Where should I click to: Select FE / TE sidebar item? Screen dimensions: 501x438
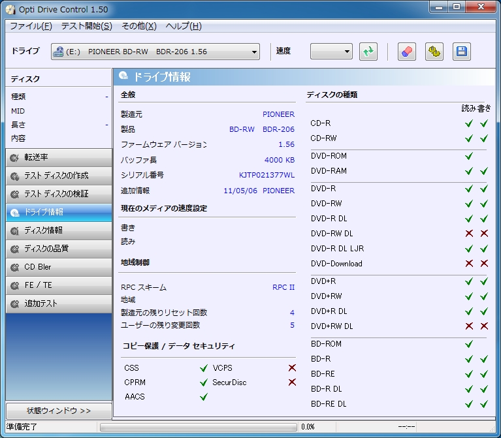59,285
